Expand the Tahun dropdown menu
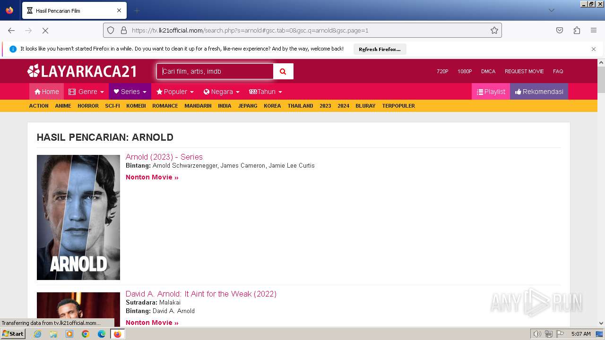The height and width of the screenshot is (340, 605). (x=266, y=92)
